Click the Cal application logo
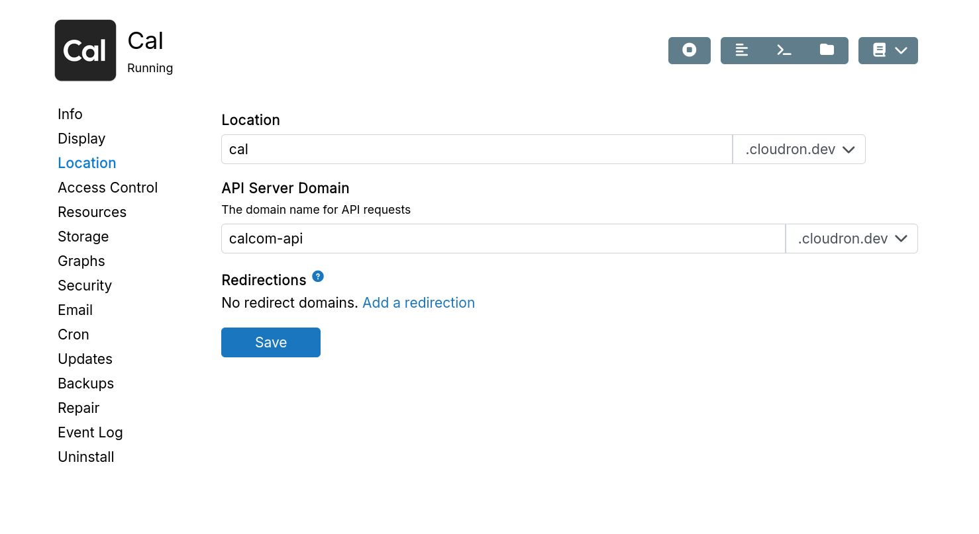 pos(85,50)
